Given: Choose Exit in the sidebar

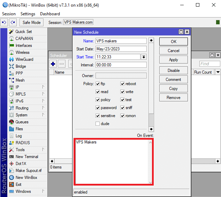Looking at the screenshot, I should tap(28, 184).
